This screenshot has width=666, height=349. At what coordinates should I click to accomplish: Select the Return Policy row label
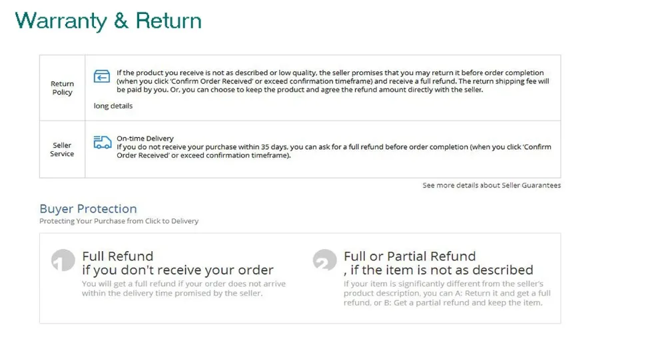coord(63,88)
